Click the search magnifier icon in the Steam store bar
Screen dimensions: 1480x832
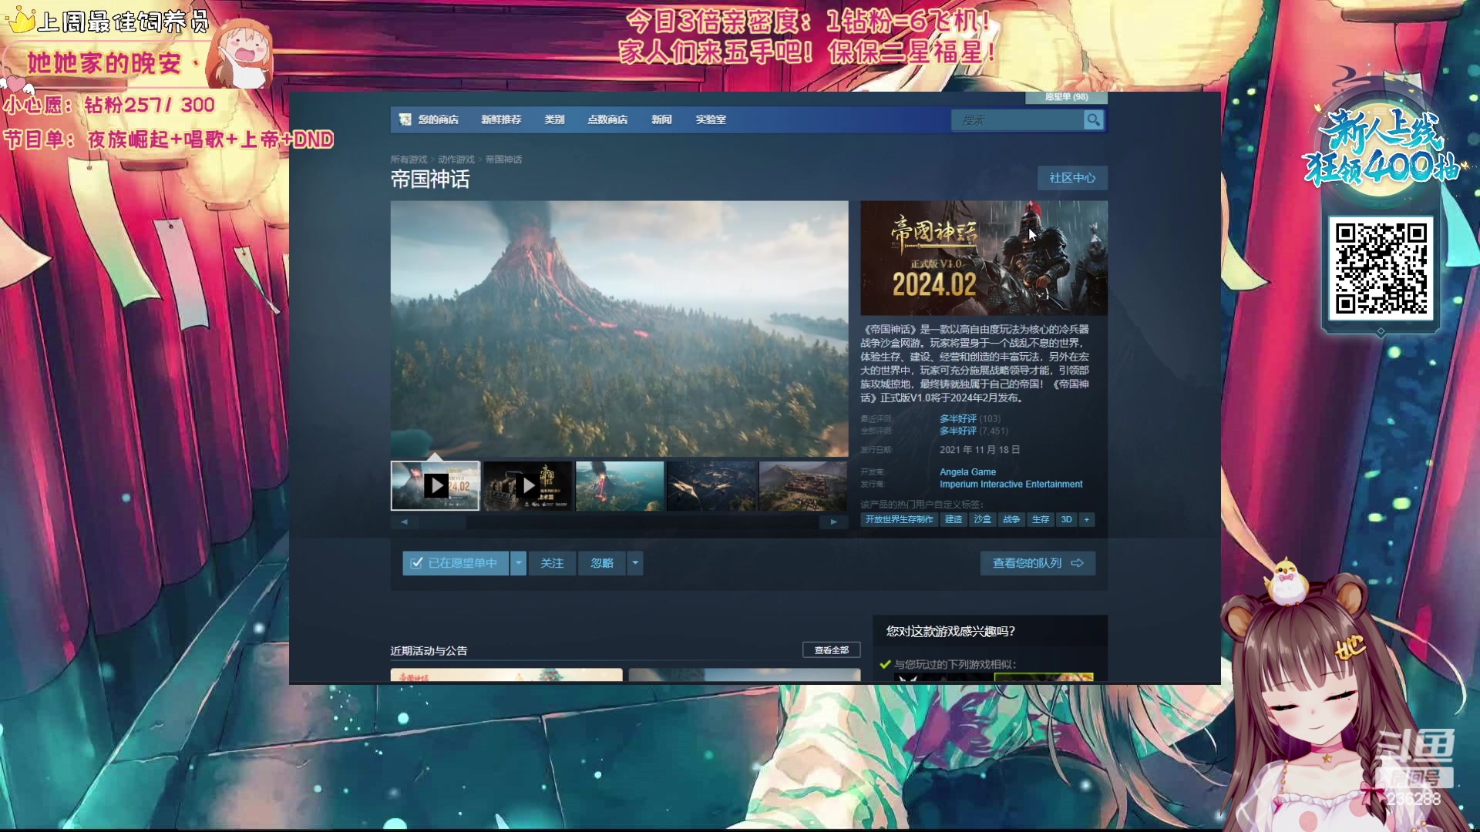coord(1093,120)
